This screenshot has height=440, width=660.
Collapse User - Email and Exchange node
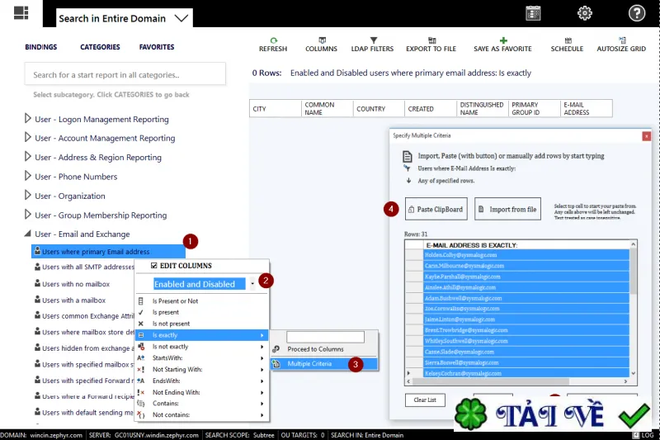point(28,234)
